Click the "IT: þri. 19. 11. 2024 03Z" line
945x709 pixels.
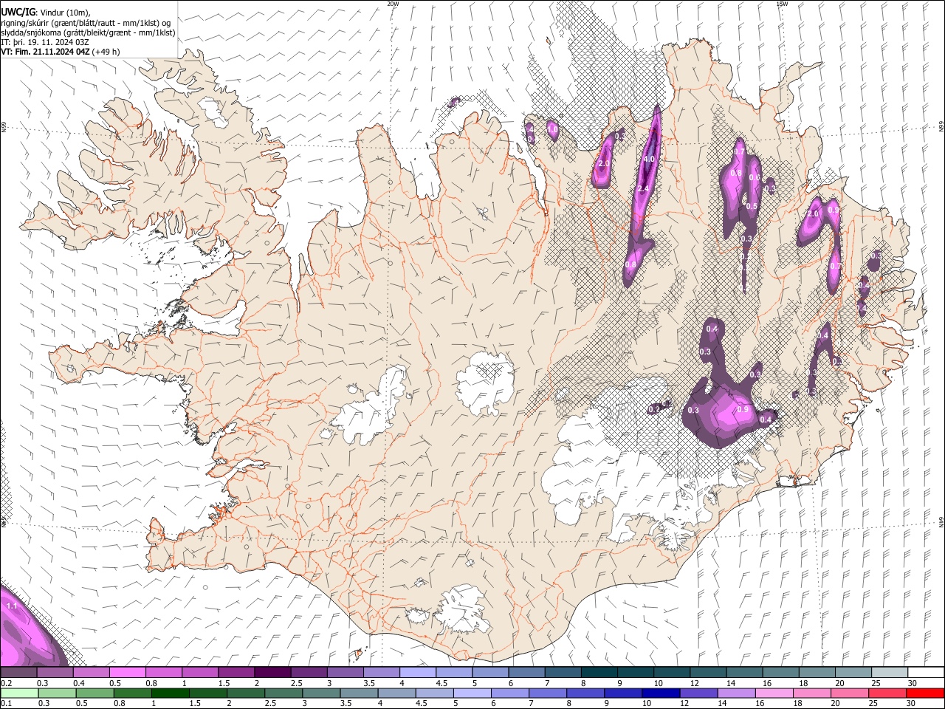pos(45,42)
